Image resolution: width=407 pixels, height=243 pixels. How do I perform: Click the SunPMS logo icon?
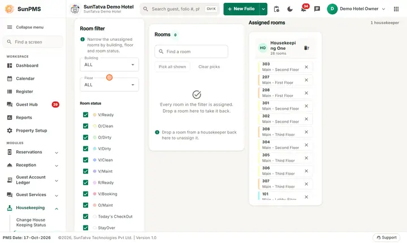click(x=10, y=9)
